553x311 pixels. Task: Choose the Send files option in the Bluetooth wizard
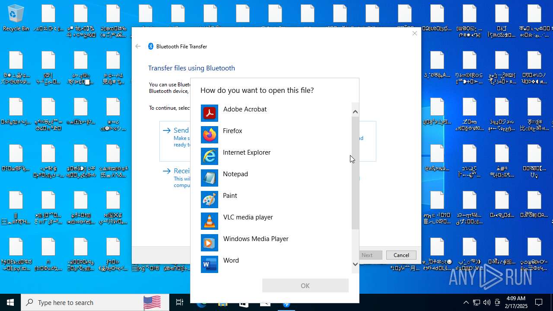click(175, 141)
